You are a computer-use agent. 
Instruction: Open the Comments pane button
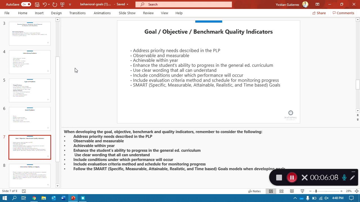coord(343,13)
